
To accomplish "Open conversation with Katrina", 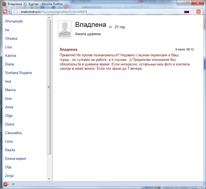I will point(10,55).
